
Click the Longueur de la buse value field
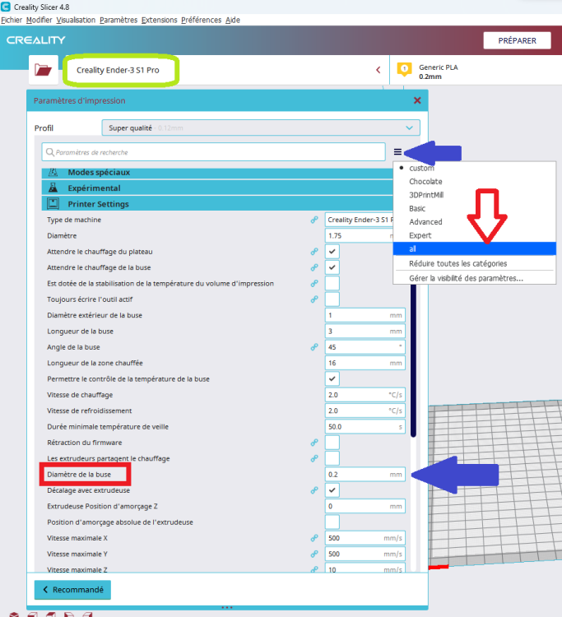coord(365,332)
